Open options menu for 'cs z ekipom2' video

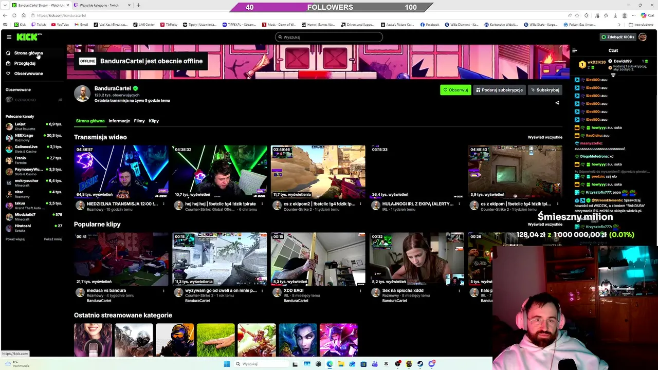click(360, 204)
